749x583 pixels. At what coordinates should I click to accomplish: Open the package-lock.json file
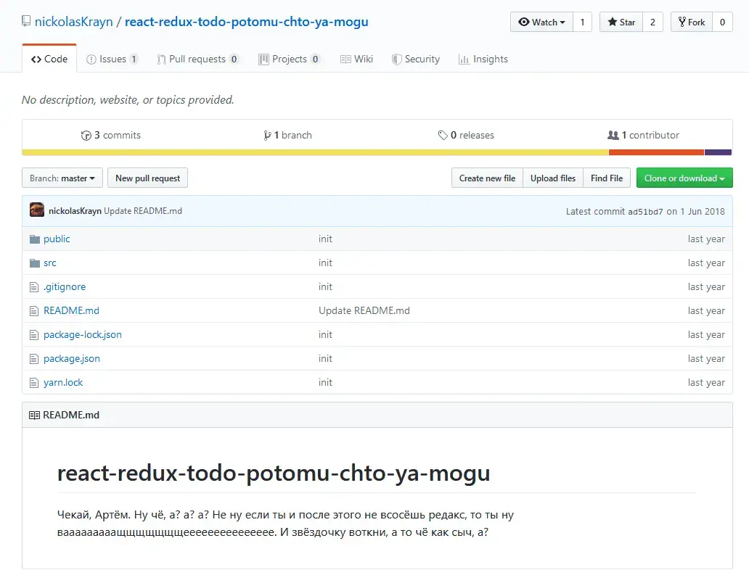pyautogui.click(x=83, y=334)
